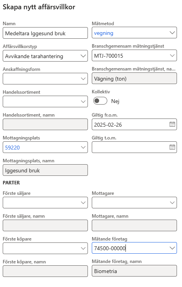Open the Branschgemensam mätningstjänst dropdown

tap(172, 55)
